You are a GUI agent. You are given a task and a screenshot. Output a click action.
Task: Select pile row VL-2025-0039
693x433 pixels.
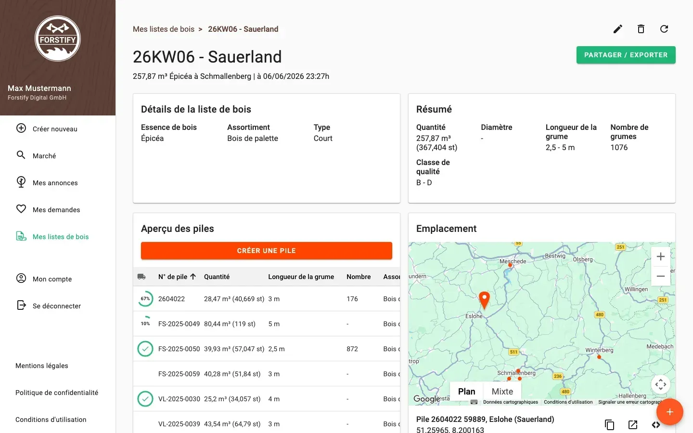[x=267, y=423]
